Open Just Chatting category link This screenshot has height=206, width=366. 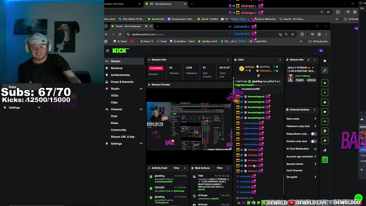(302, 76)
